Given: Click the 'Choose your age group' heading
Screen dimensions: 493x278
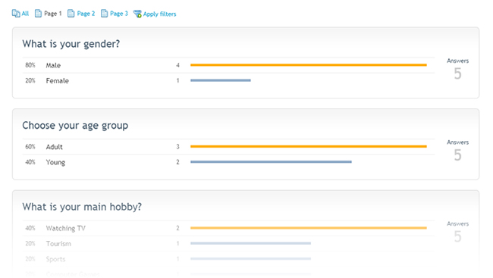Looking at the screenshot, I should tap(75, 126).
